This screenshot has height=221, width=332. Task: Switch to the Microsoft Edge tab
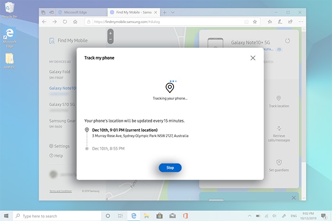pos(82,12)
